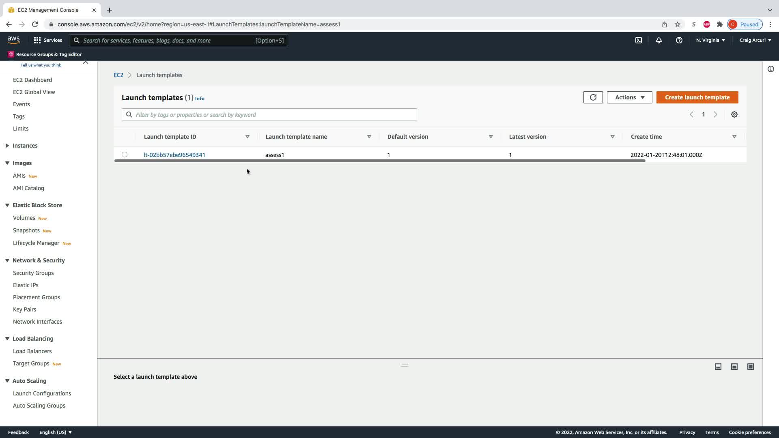
Task: Click the help question mark icon
Action: pyautogui.click(x=679, y=40)
